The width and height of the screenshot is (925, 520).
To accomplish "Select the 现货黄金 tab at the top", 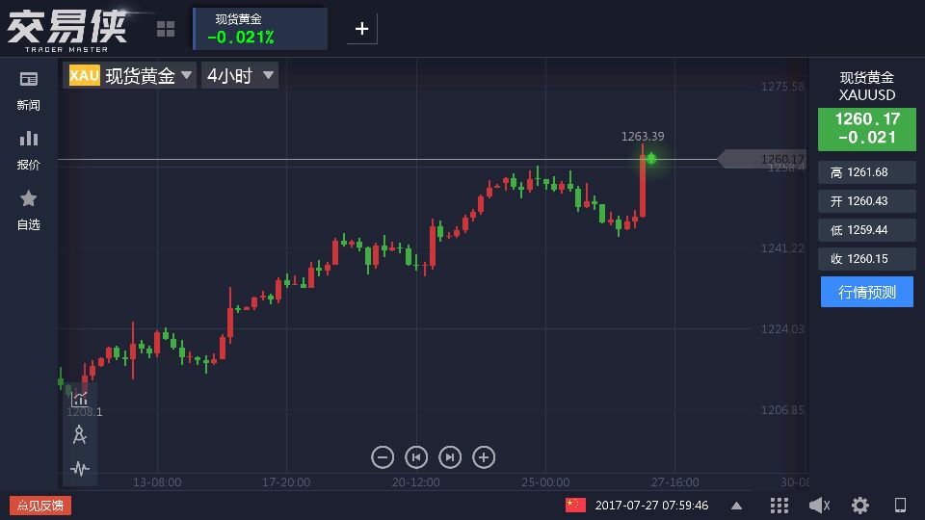I will click(260, 29).
